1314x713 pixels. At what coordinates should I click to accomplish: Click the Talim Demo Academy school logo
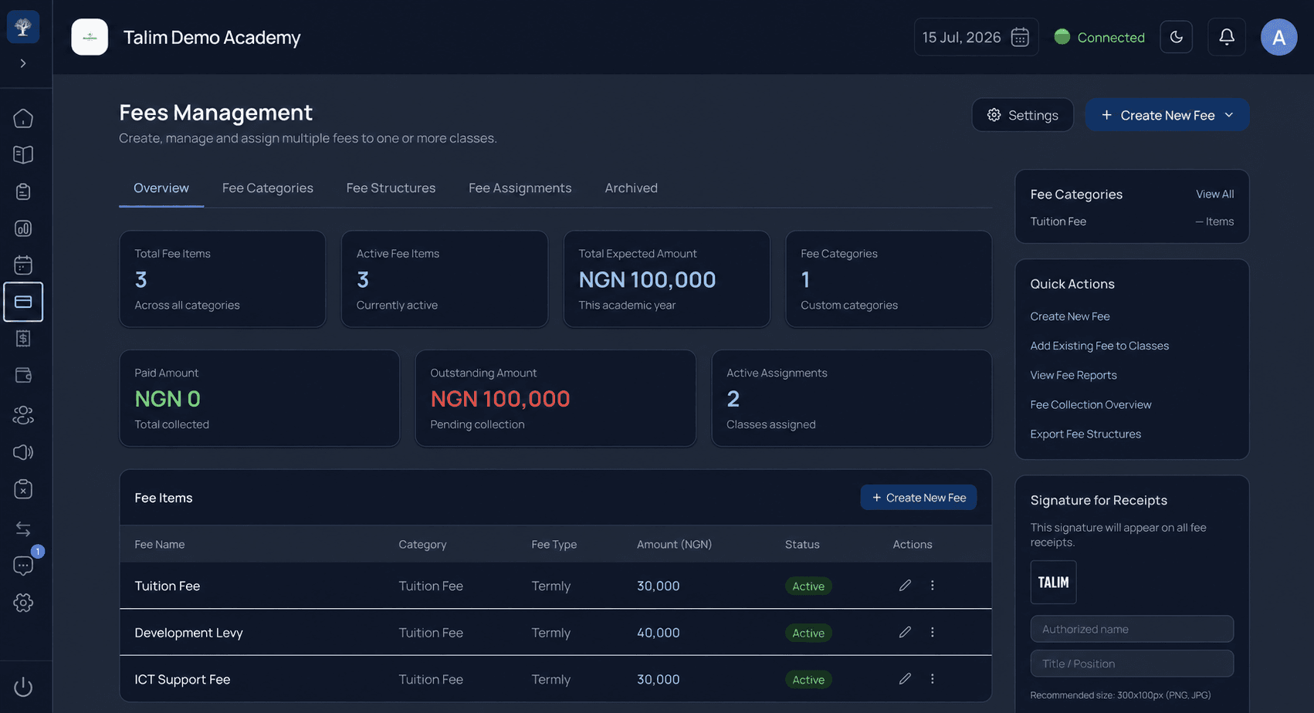pyautogui.click(x=90, y=37)
